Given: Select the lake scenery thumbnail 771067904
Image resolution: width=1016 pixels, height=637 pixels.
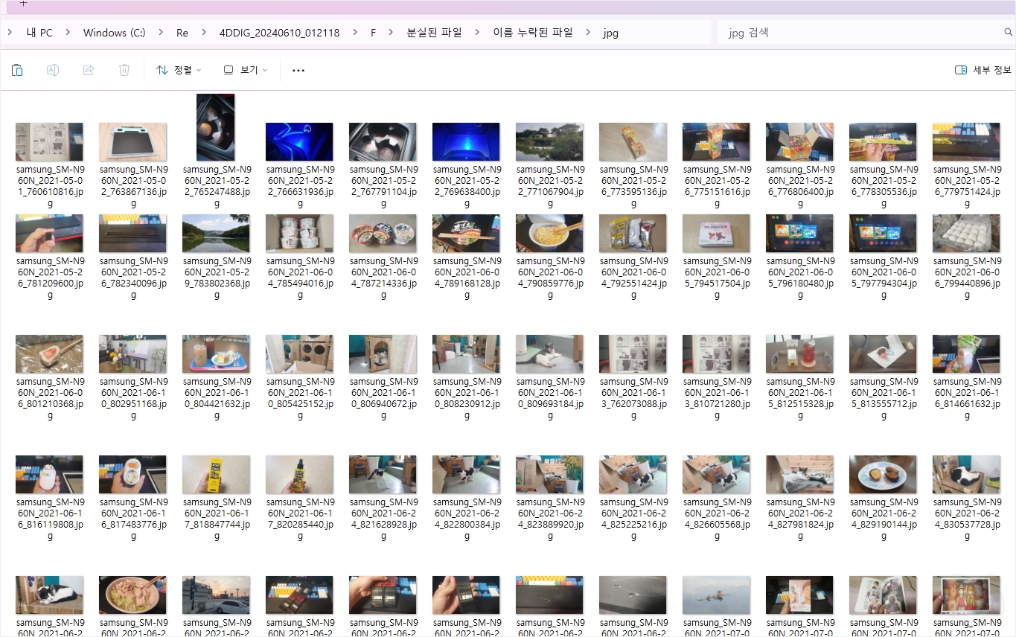Looking at the screenshot, I should coord(549,142).
